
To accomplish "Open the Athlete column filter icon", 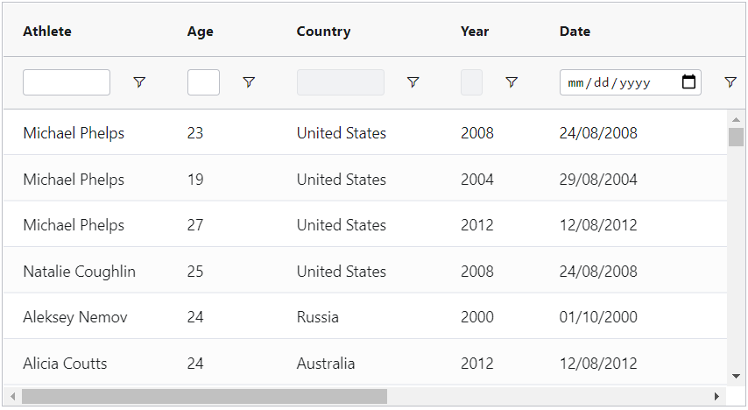I will pyautogui.click(x=139, y=82).
